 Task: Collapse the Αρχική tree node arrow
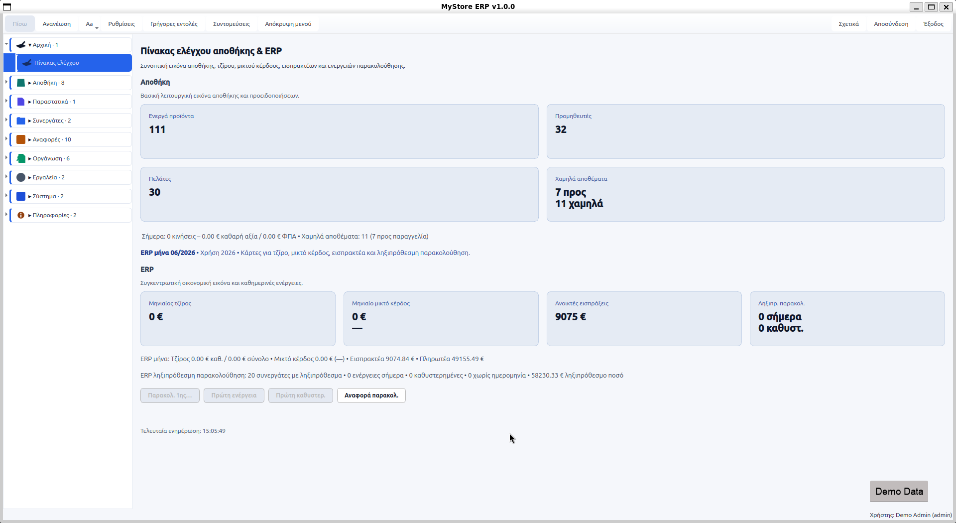(x=6, y=44)
